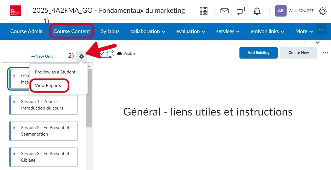Open the admin tools gear icon
This screenshot has height=170, width=331.
(x=323, y=11)
